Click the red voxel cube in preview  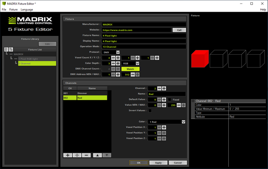200,59
